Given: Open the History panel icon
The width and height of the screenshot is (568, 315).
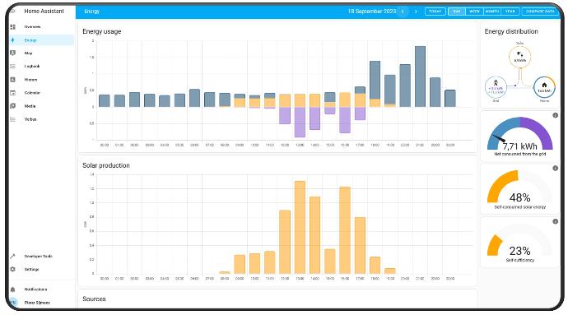Looking at the screenshot, I should tap(13, 79).
